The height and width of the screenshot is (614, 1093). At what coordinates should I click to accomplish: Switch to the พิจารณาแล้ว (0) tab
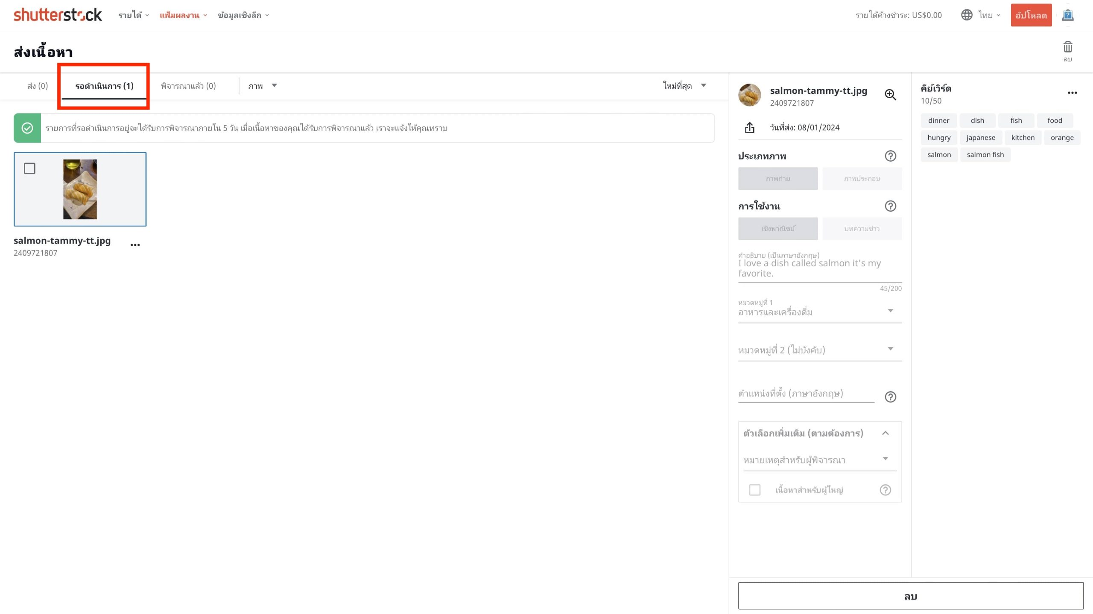[188, 86]
